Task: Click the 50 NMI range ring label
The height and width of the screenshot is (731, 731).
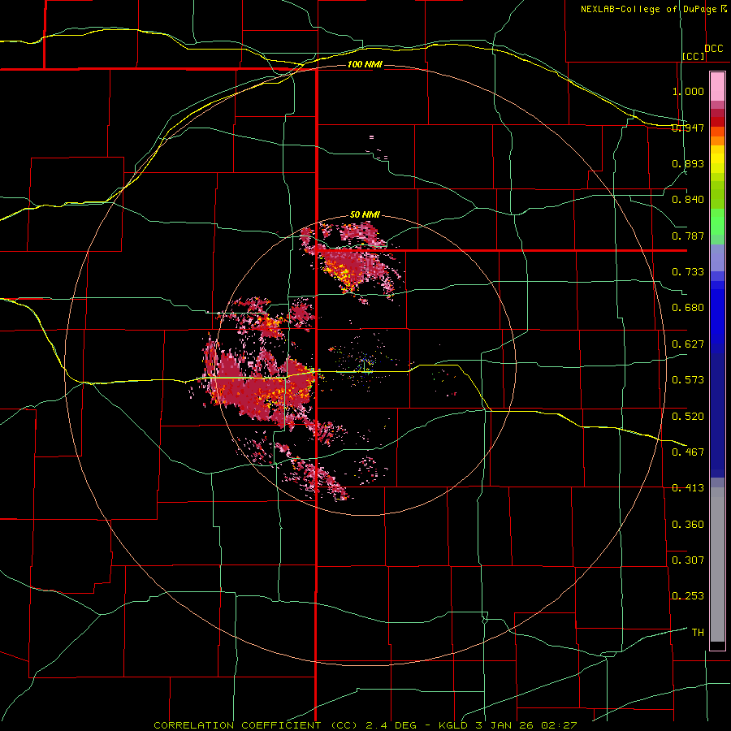Action: pos(365,214)
